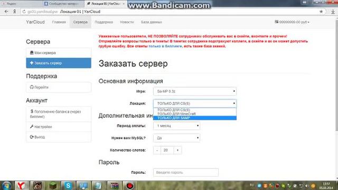Click the volume speaker tray icon
Screen dimensions: 338x190
click(307, 186)
